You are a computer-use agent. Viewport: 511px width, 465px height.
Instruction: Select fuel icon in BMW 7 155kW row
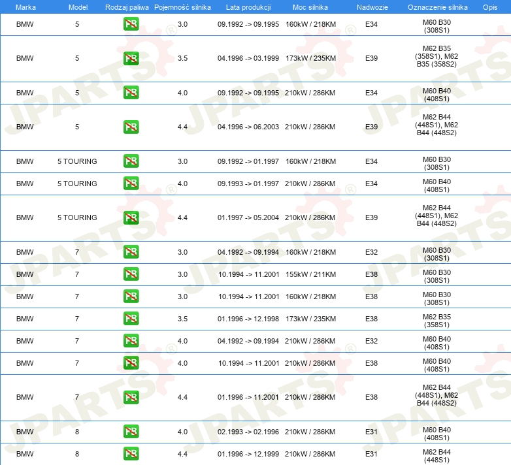coord(131,274)
